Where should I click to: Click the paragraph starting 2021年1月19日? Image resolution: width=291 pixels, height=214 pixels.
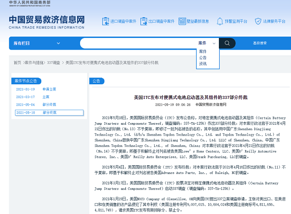(x=190, y=204)
